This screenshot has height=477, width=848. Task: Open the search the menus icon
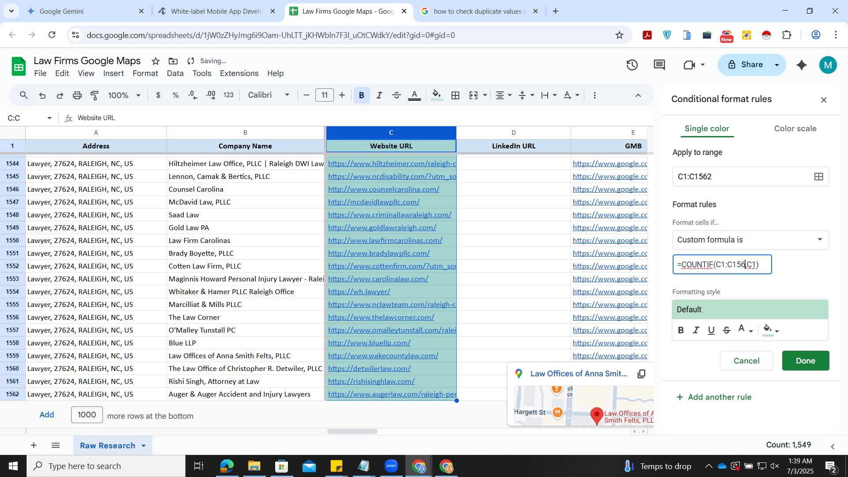point(24,95)
